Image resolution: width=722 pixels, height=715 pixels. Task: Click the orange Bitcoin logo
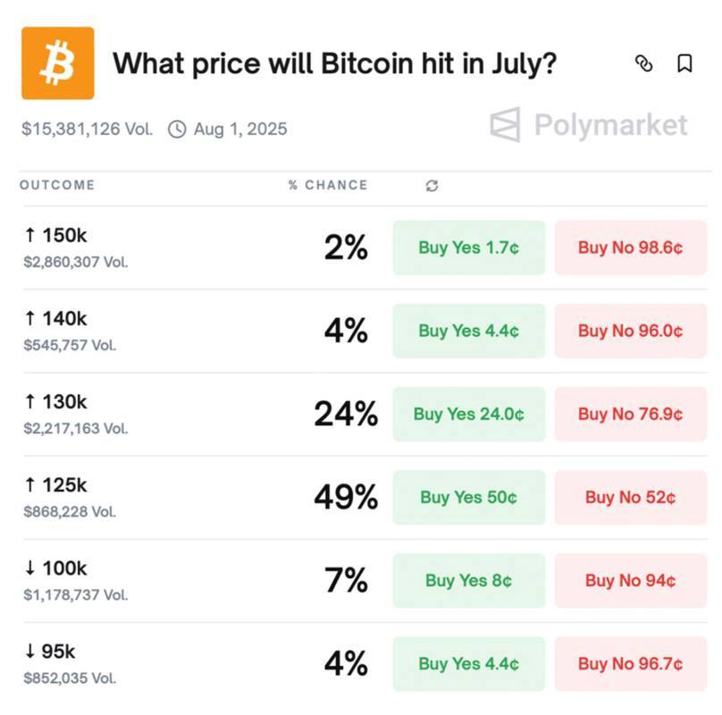[x=58, y=63]
